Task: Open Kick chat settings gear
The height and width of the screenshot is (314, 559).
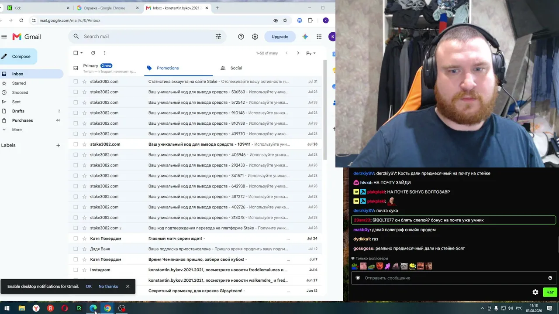Action: click(535, 292)
